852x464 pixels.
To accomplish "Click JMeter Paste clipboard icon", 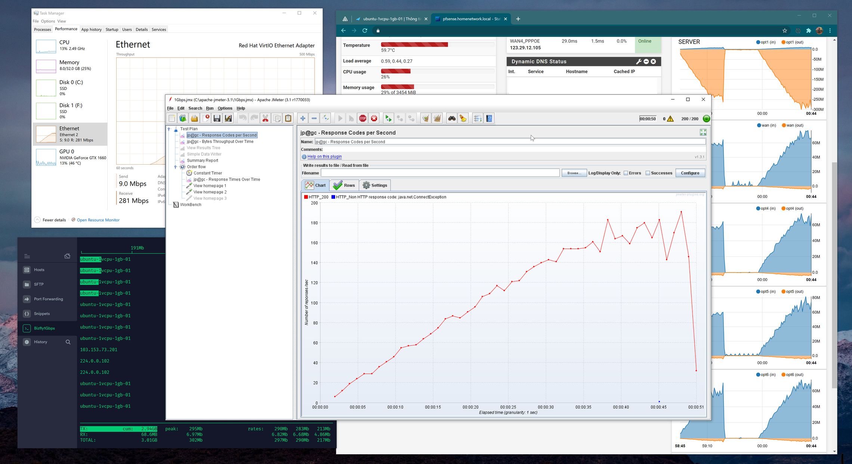I will point(288,118).
